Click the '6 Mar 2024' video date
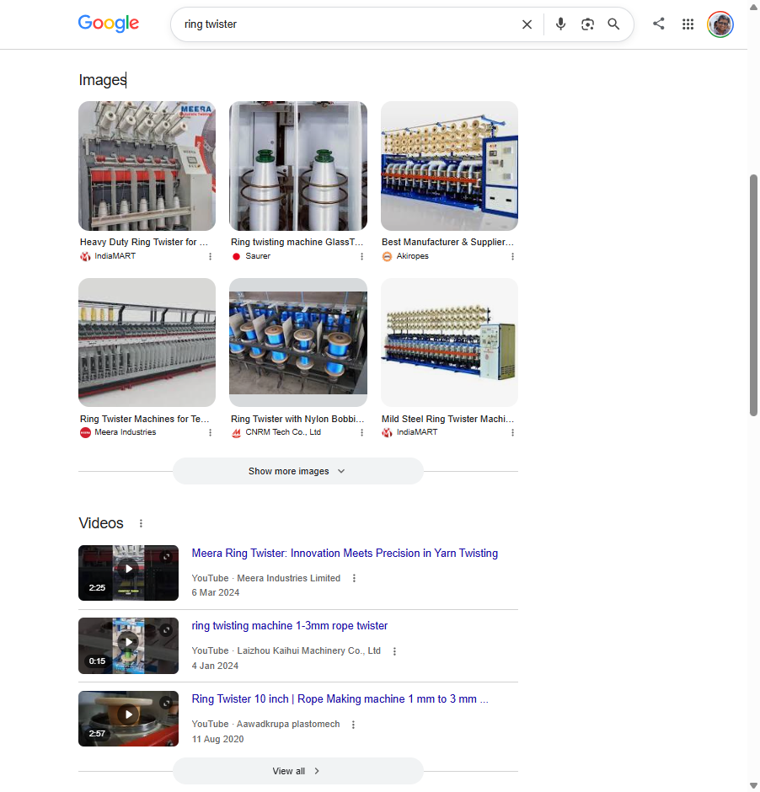 [x=216, y=592]
